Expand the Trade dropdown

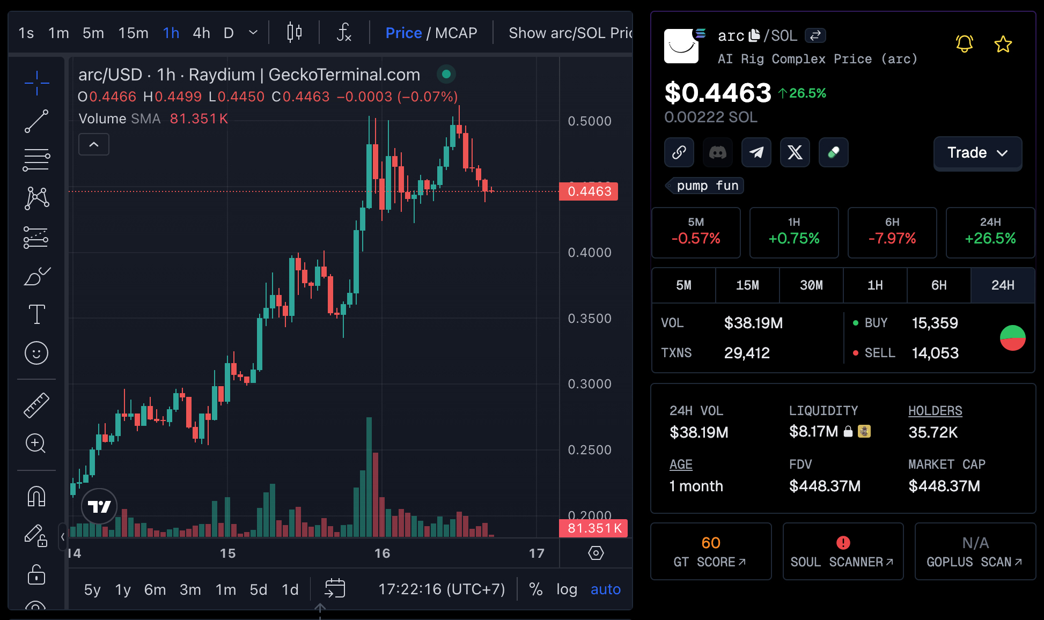[x=977, y=153]
